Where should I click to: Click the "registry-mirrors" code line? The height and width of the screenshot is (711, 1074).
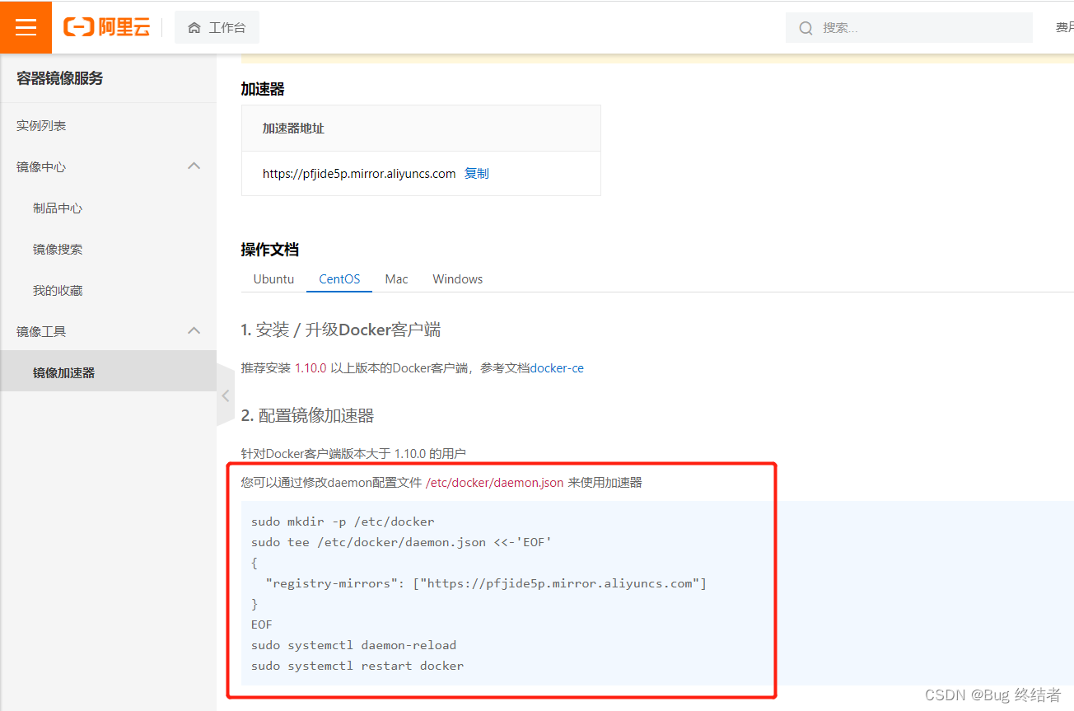click(486, 583)
